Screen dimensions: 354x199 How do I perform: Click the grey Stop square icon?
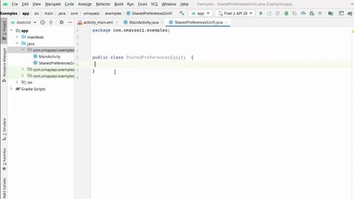(320, 13)
